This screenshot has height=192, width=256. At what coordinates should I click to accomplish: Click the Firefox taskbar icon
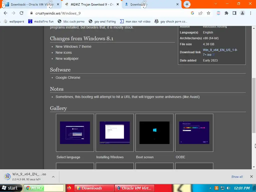pos(69,188)
